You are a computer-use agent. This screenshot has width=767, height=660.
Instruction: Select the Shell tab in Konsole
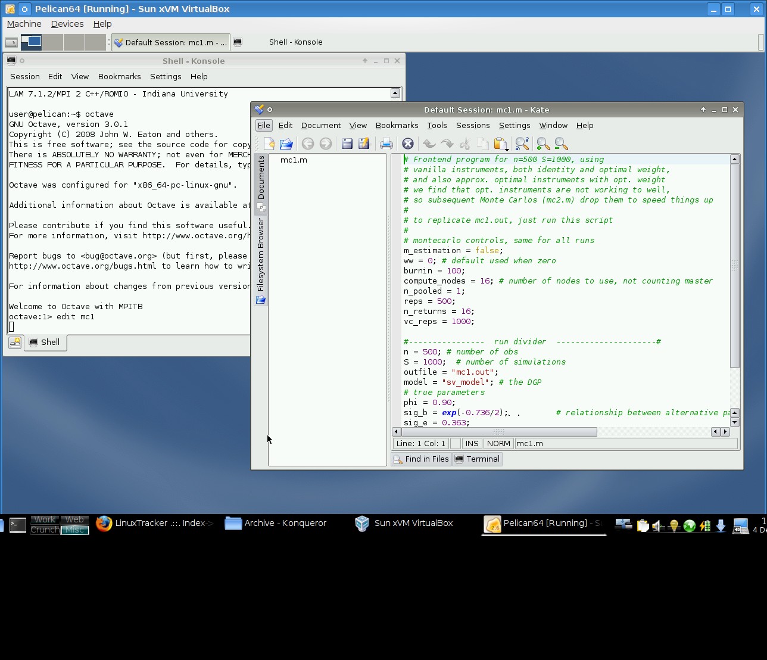click(x=45, y=343)
